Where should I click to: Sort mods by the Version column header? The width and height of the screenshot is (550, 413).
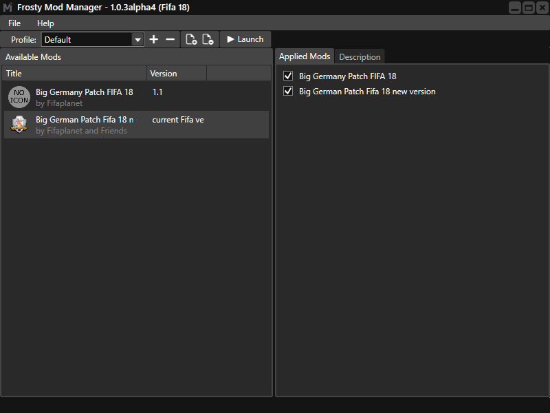click(x=177, y=74)
